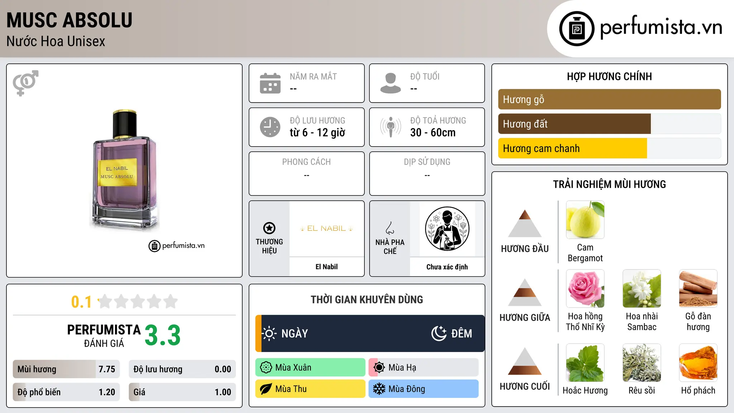
Task: Click the 'DỊP SỬ DỤNG' label
Action: pos(427,162)
